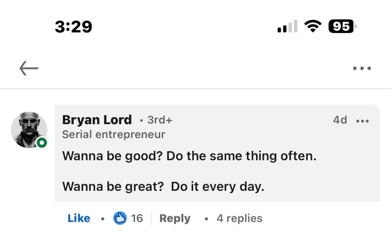Tap the 4d comment timestamp
Screen dimensions: 391x245
point(340,120)
